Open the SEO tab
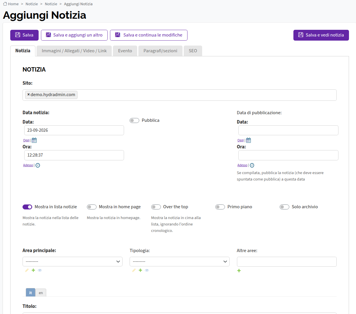 (193, 51)
